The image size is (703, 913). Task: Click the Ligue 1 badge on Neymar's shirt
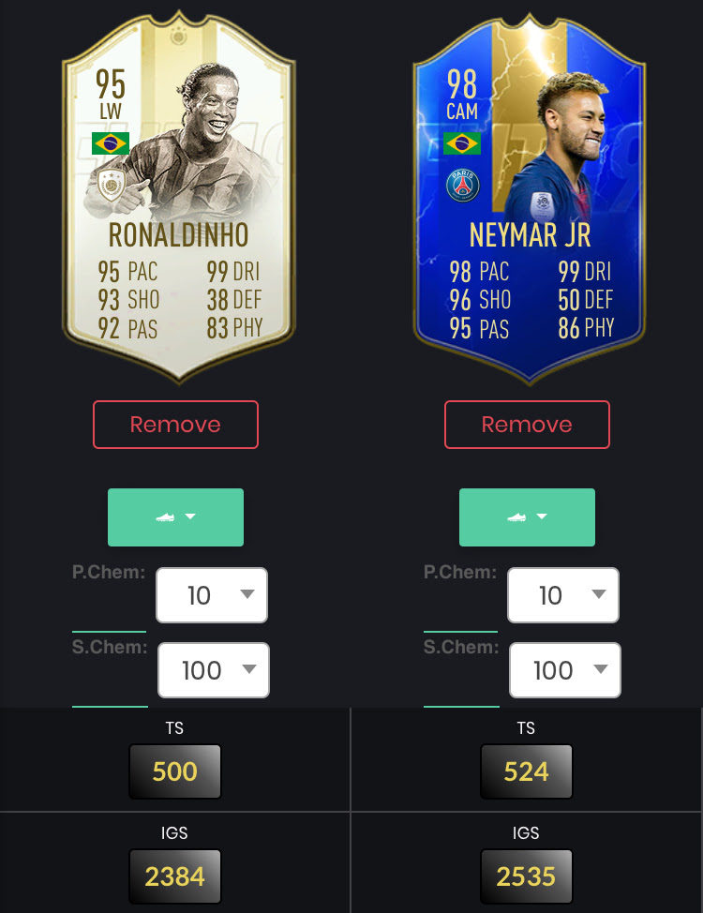pos(542,206)
